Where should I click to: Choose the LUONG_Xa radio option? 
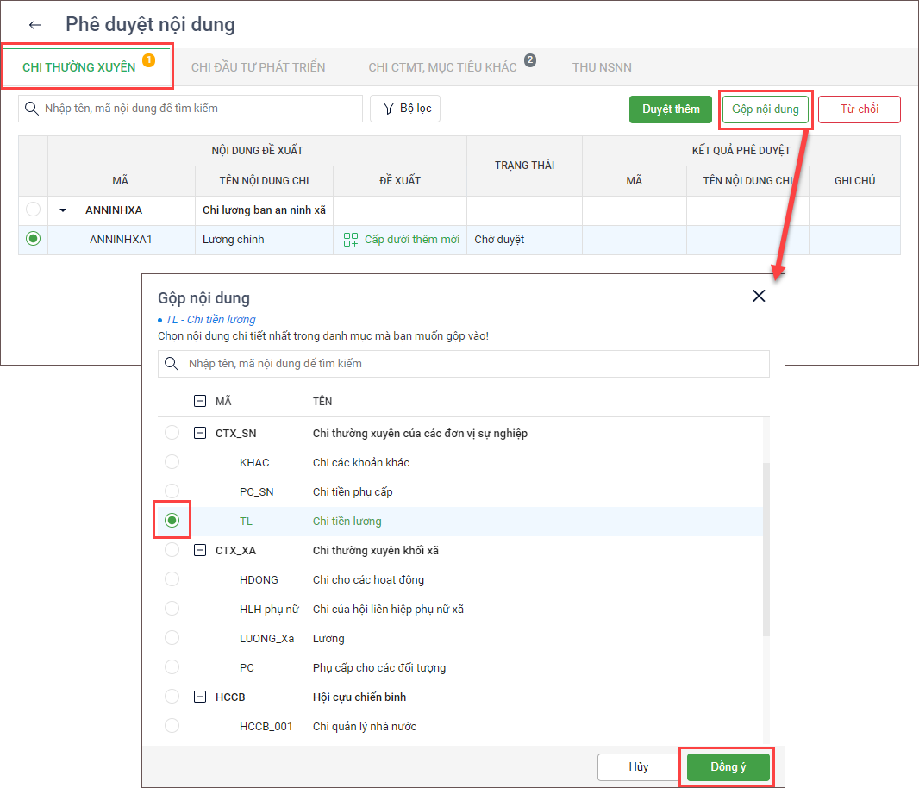coord(172,638)
